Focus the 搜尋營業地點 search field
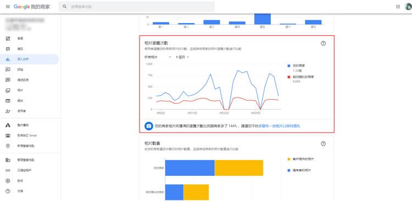The image size is (412, 201). pos(136,7)
